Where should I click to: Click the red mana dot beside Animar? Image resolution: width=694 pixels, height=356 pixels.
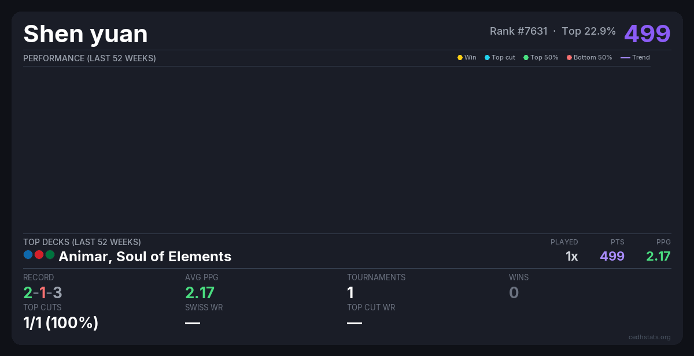click(39, 255)
